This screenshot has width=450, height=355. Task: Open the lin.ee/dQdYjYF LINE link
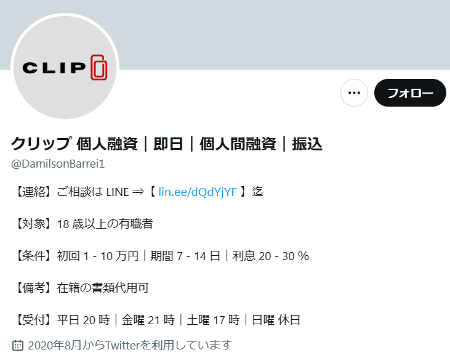tap(198, 192)
